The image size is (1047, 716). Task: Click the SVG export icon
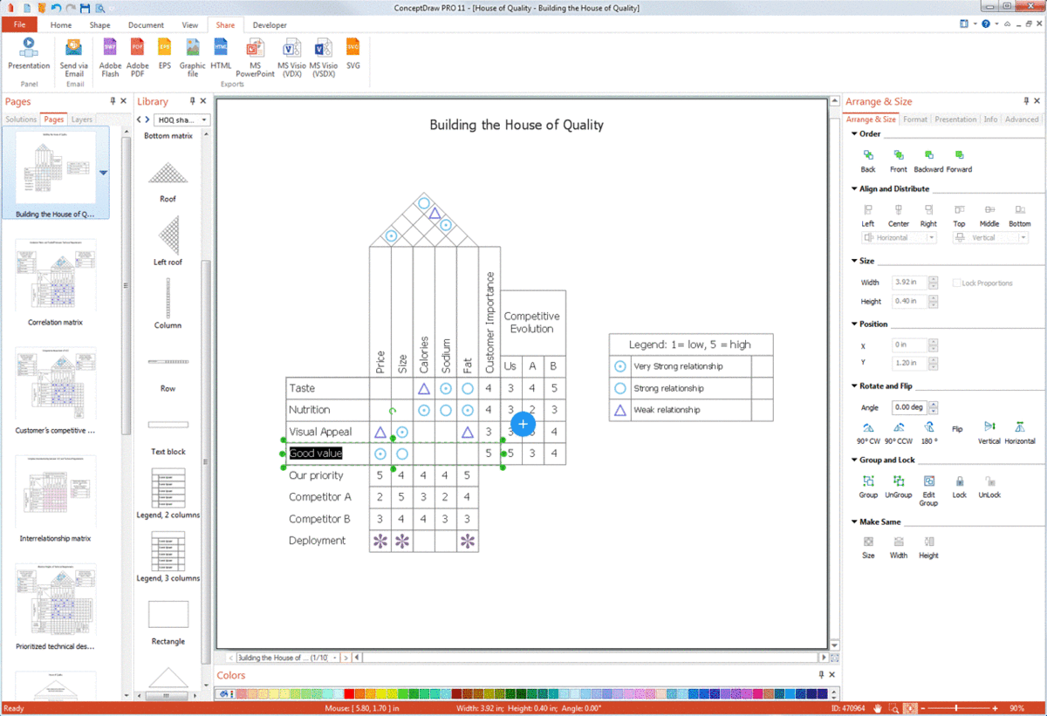[x=352, y=48]
